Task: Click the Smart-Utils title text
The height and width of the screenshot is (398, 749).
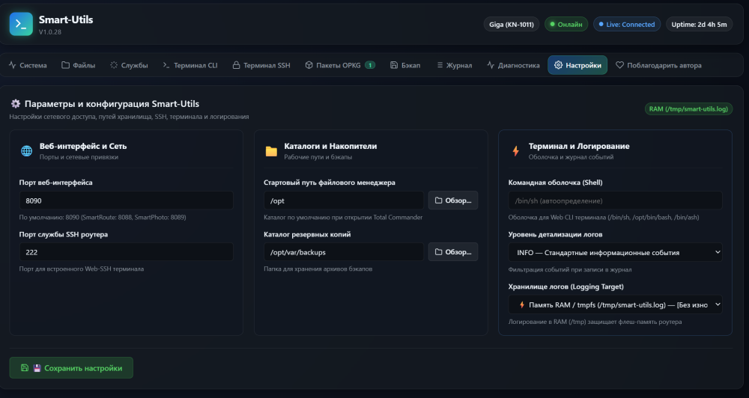Action: [66, 19]
